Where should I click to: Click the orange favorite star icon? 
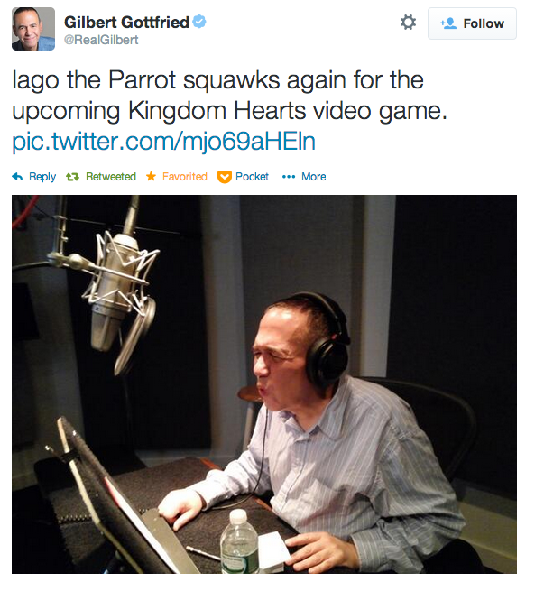point(151,176)
